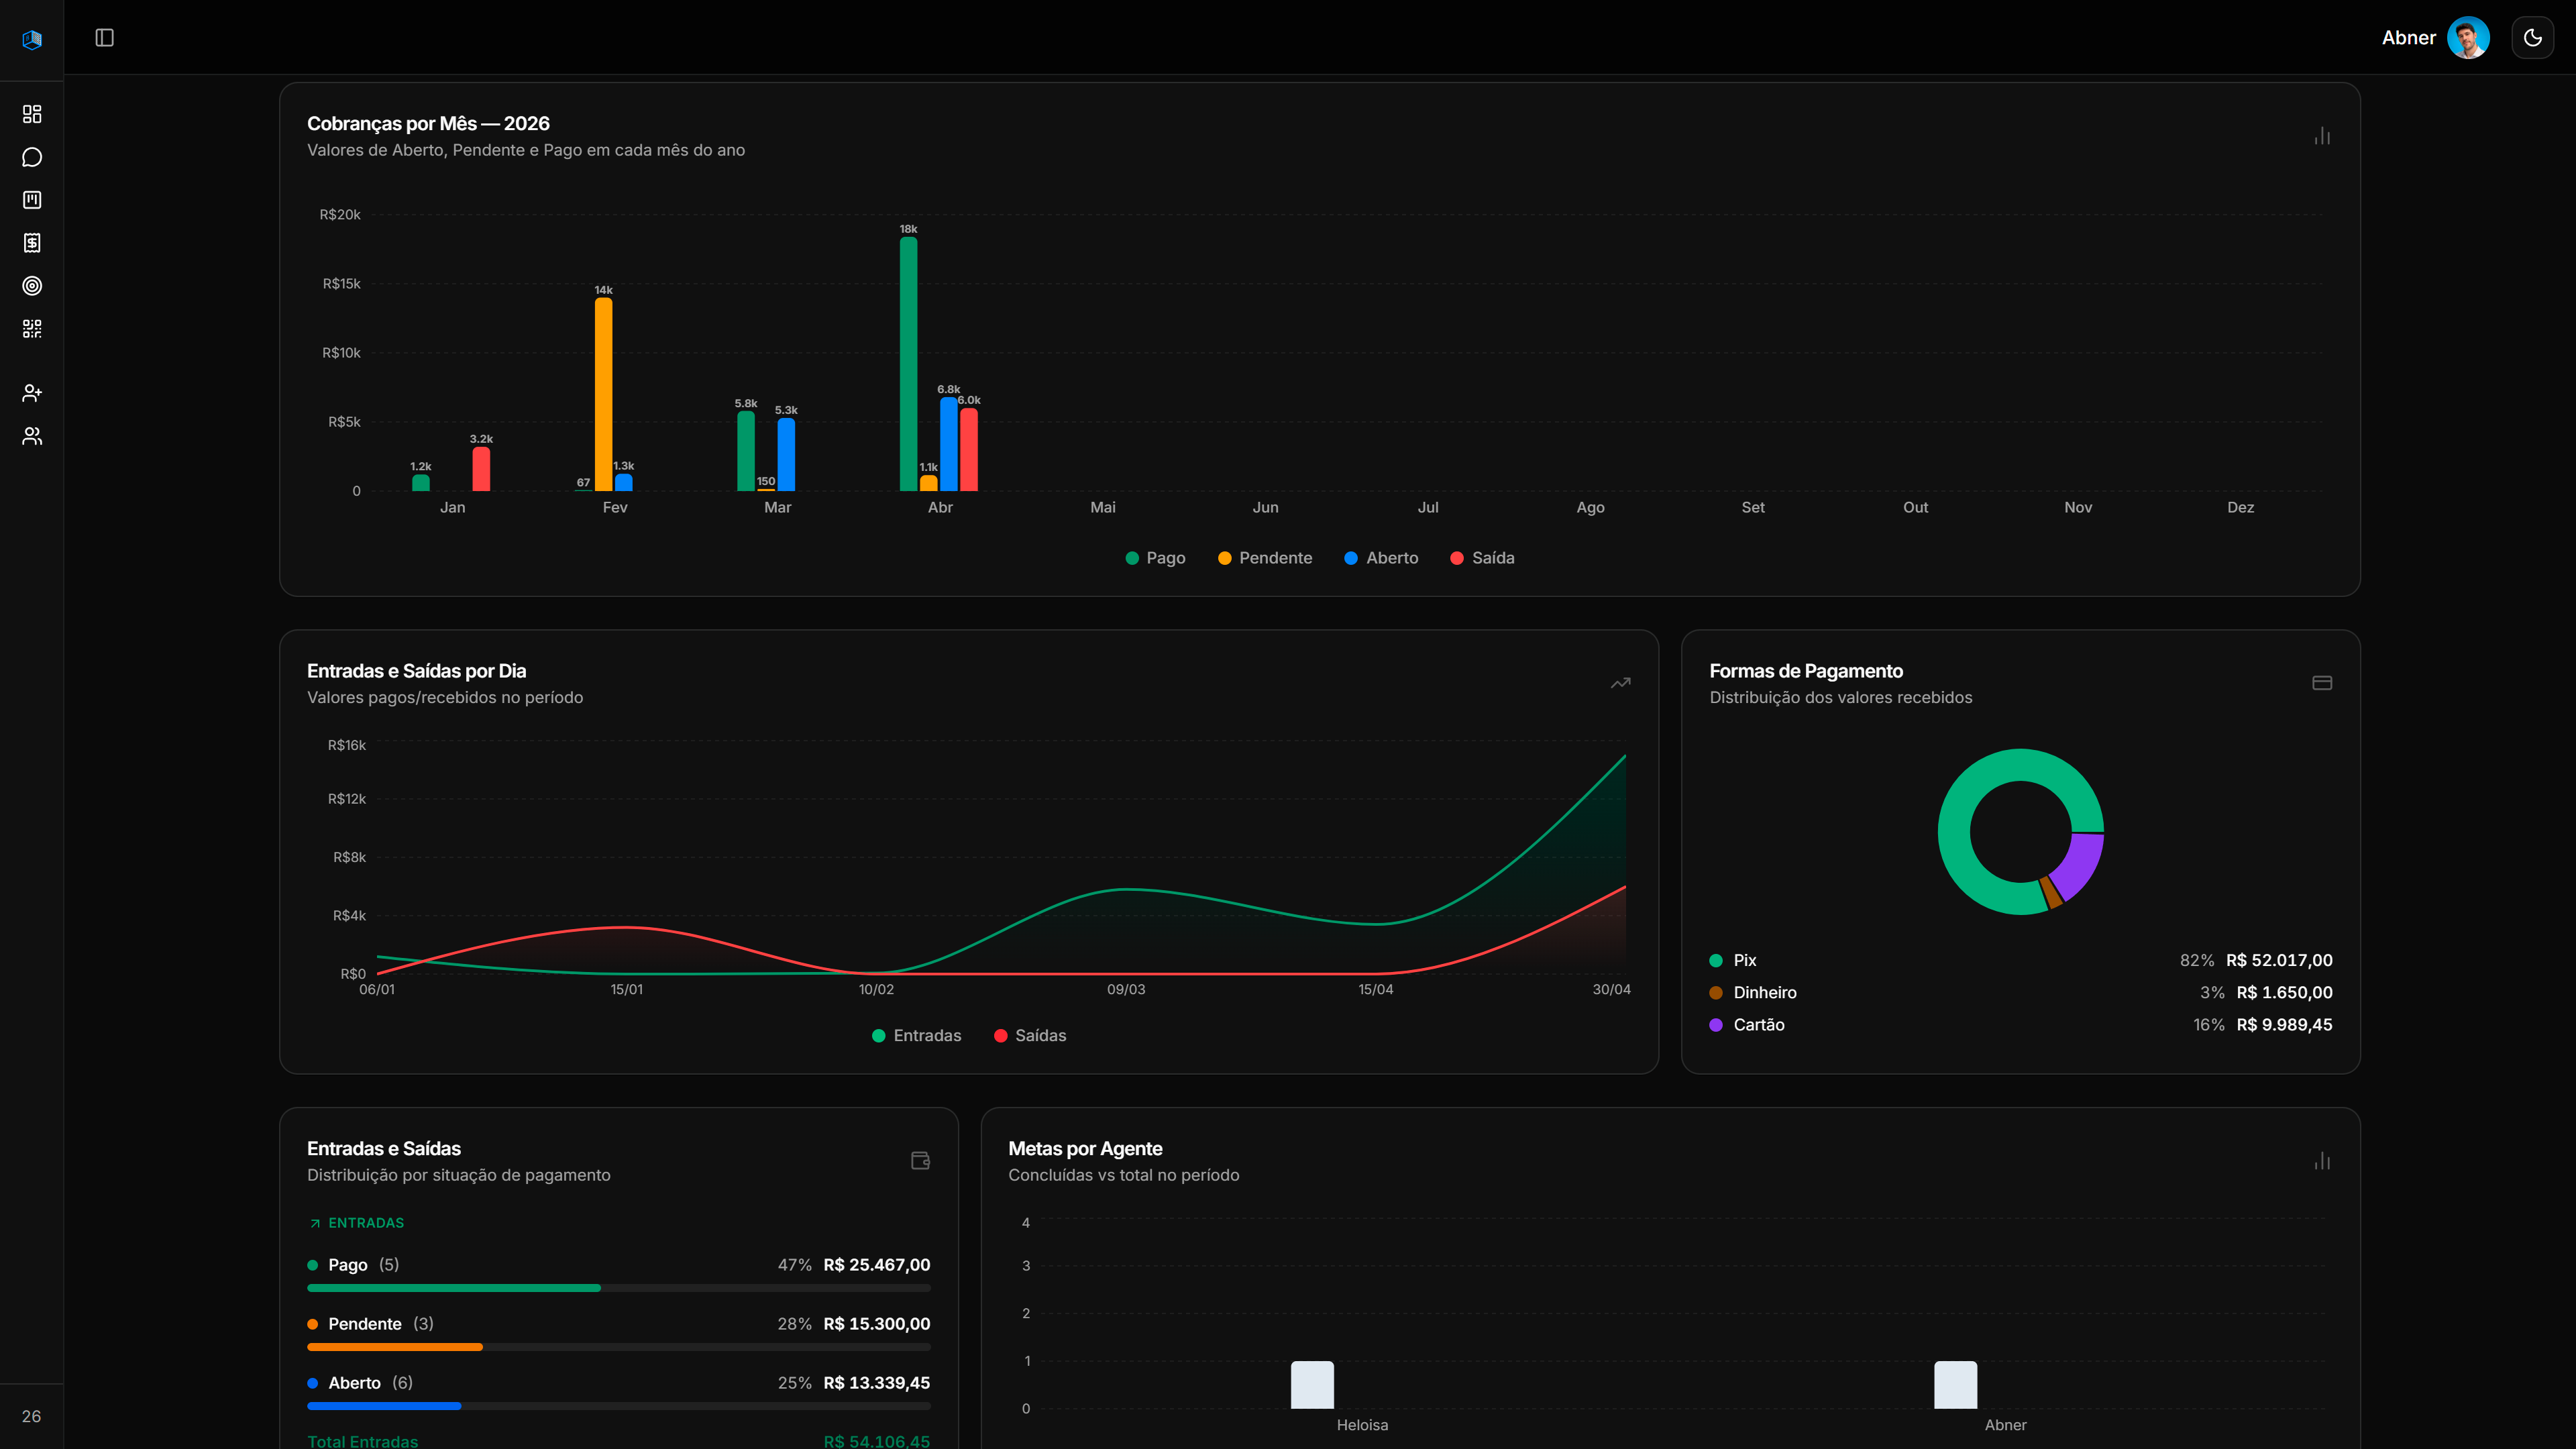Open the QR code icon in sidebar
The width and height of the screenshot is (2576, 1449).
(x=32, y=329)
